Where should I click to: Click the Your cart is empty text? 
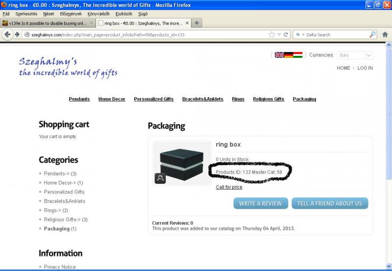(58, 137)
